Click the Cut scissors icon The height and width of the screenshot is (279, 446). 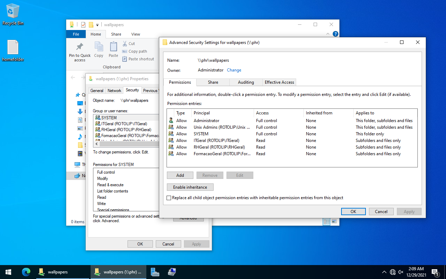[x=125, y=44]
